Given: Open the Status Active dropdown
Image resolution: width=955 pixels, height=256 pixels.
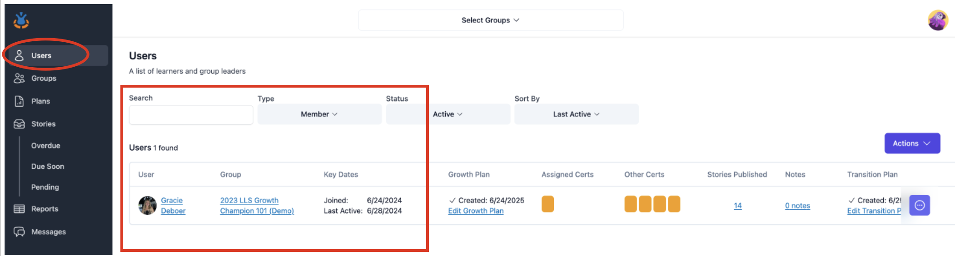Looking at the screenshot, I should click(448, 114).
